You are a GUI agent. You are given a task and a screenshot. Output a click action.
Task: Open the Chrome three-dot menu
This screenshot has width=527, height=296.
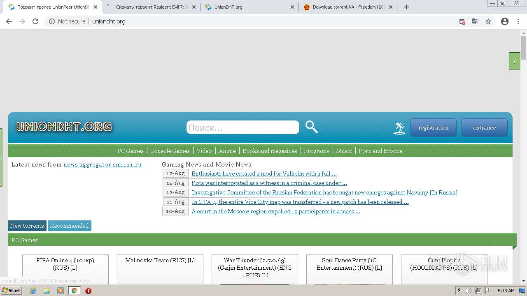[518, 21]
